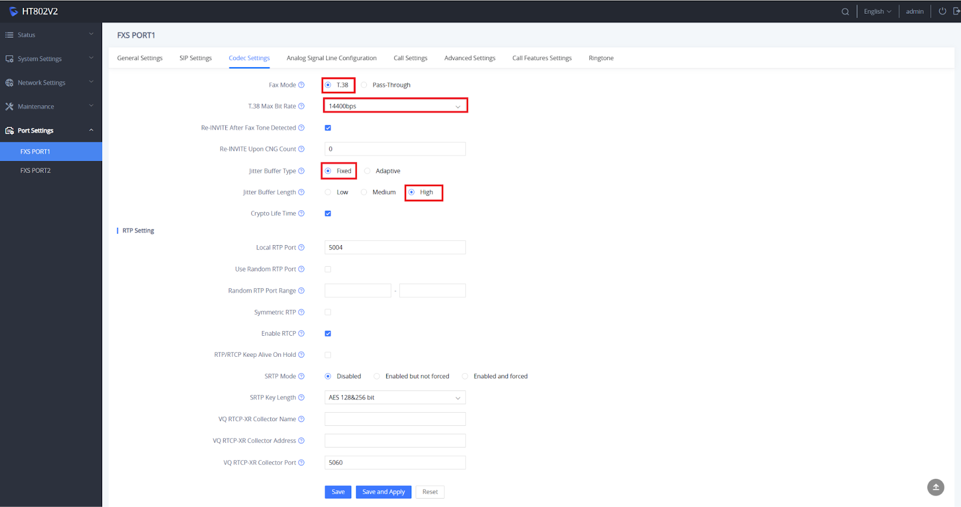Open help tooltip for Symmetric RTP
Viewport: 961px width, 507px height.
pyautogui.click(x=302, y=312)
